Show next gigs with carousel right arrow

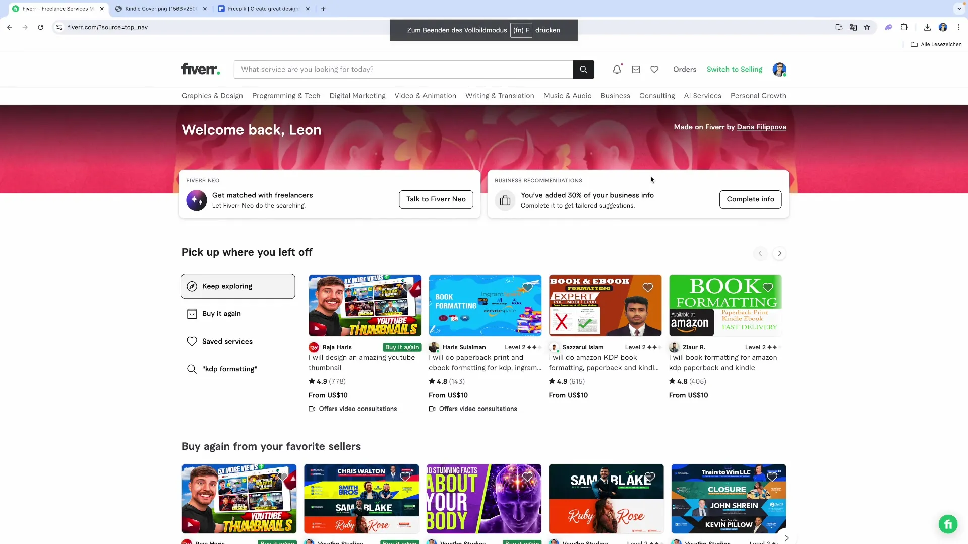click(x=779, y=253)
